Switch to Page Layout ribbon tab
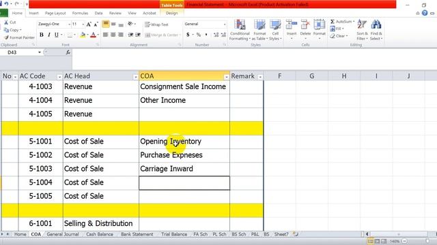Viewport: 437px width, 245px height. point(55,13)
